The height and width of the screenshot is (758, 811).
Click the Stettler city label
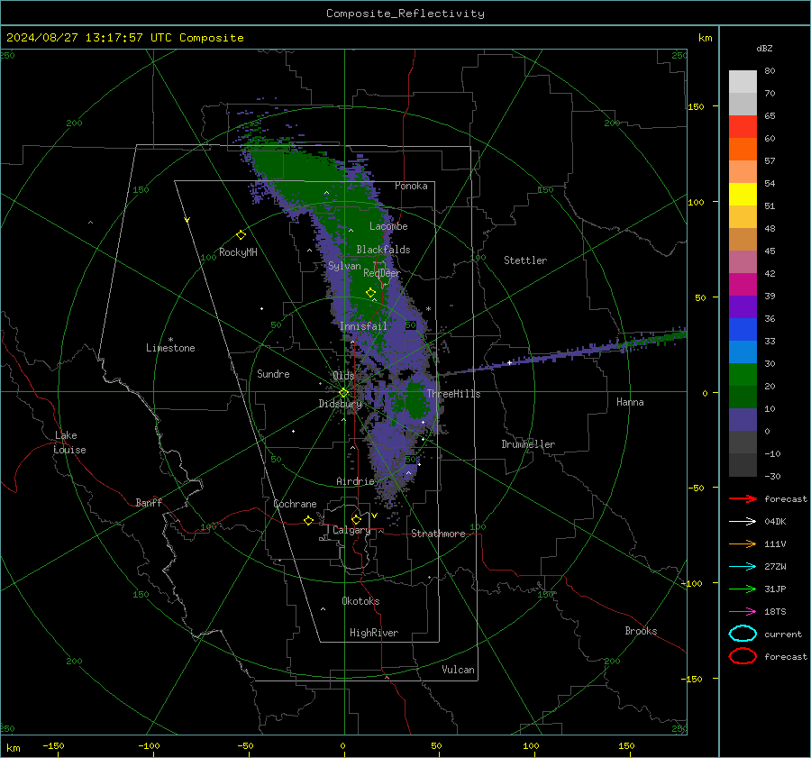(525, 260)
